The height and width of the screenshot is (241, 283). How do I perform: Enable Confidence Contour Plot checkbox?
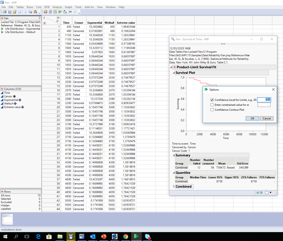click(x=212, y=110)
